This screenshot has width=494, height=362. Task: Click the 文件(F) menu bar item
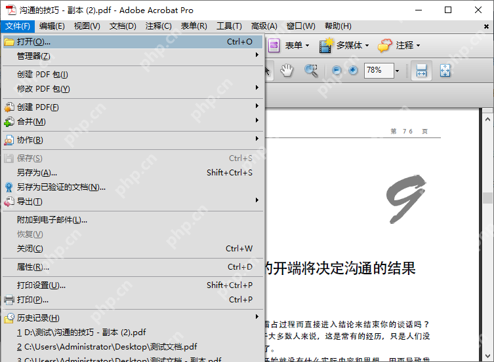click(x=18, y=26)
